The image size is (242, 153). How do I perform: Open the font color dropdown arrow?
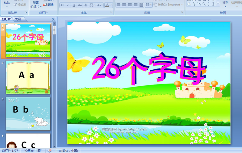coord(111,5)
